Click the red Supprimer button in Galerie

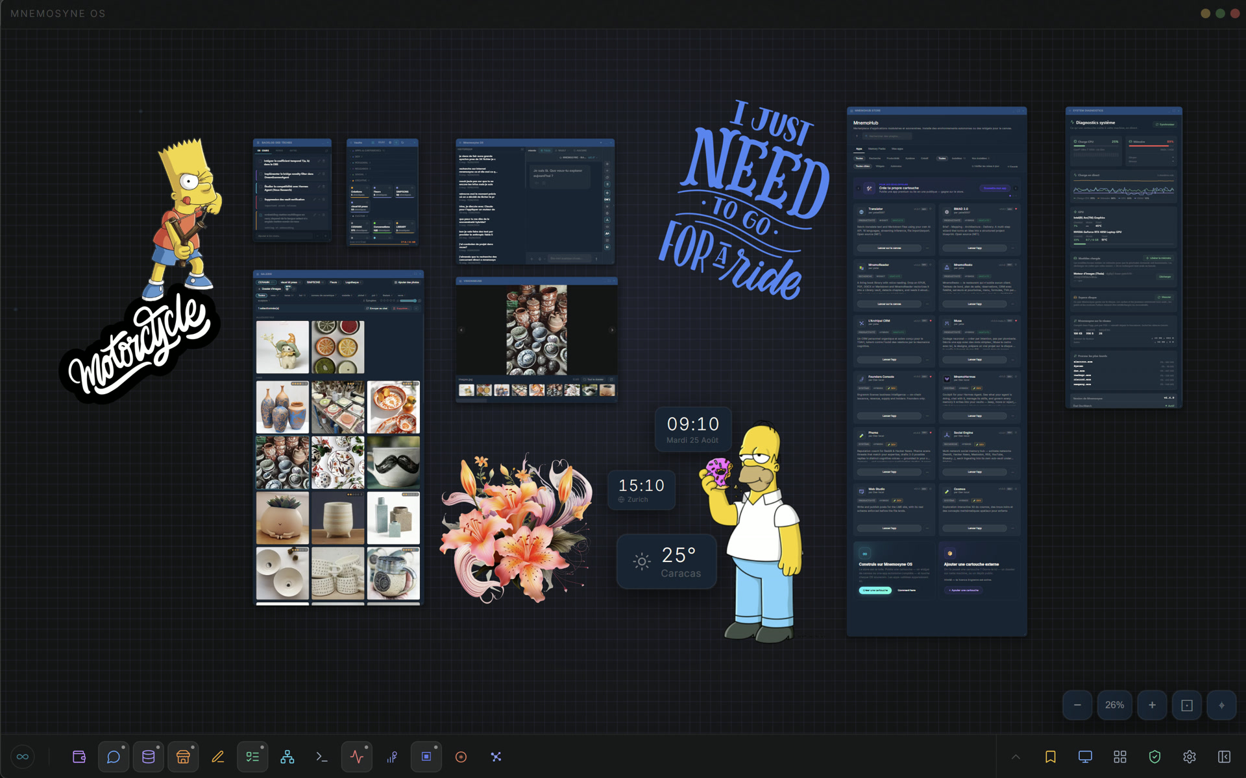(401, 309)
